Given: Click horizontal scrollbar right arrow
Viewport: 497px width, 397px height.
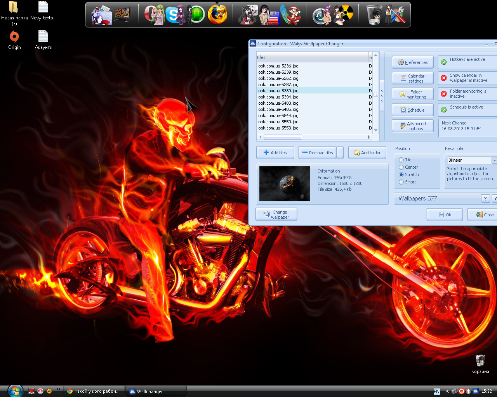Looking at the screenshot, I should coord(369,137).
